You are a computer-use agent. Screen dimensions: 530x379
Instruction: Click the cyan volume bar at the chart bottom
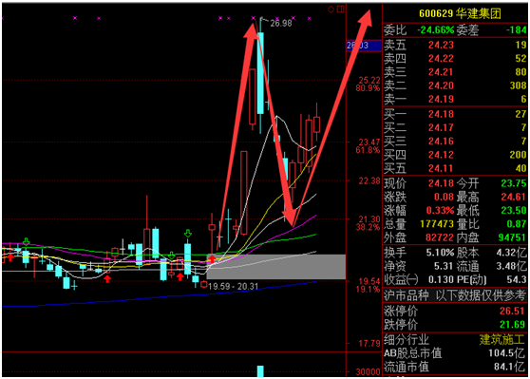tap(260, 370)
